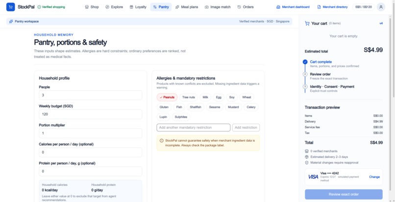This screenshot has width=395, height=202.
Task: Toggle the Soy restriction chip
Action: tap(232, 97)
